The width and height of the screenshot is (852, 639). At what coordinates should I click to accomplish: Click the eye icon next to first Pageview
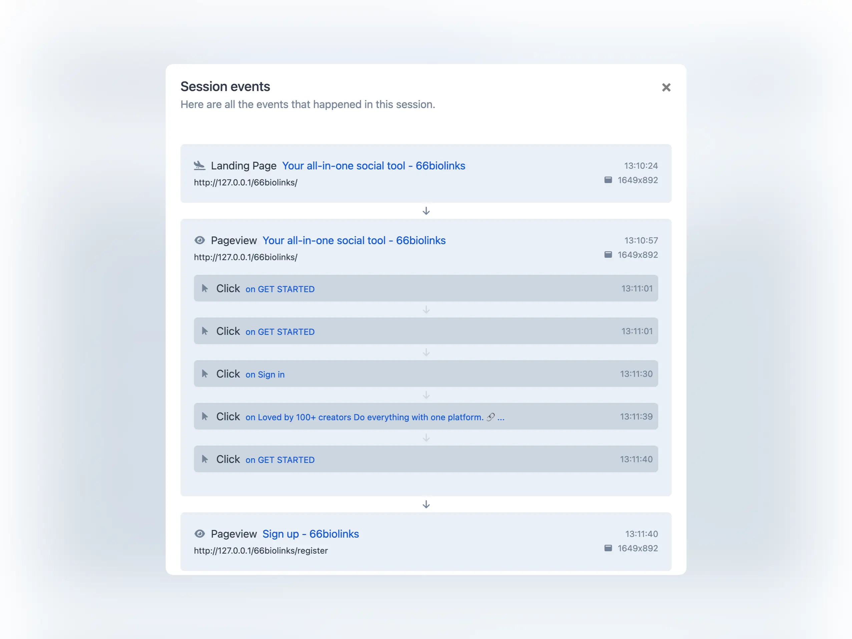[x=199, y=240]
